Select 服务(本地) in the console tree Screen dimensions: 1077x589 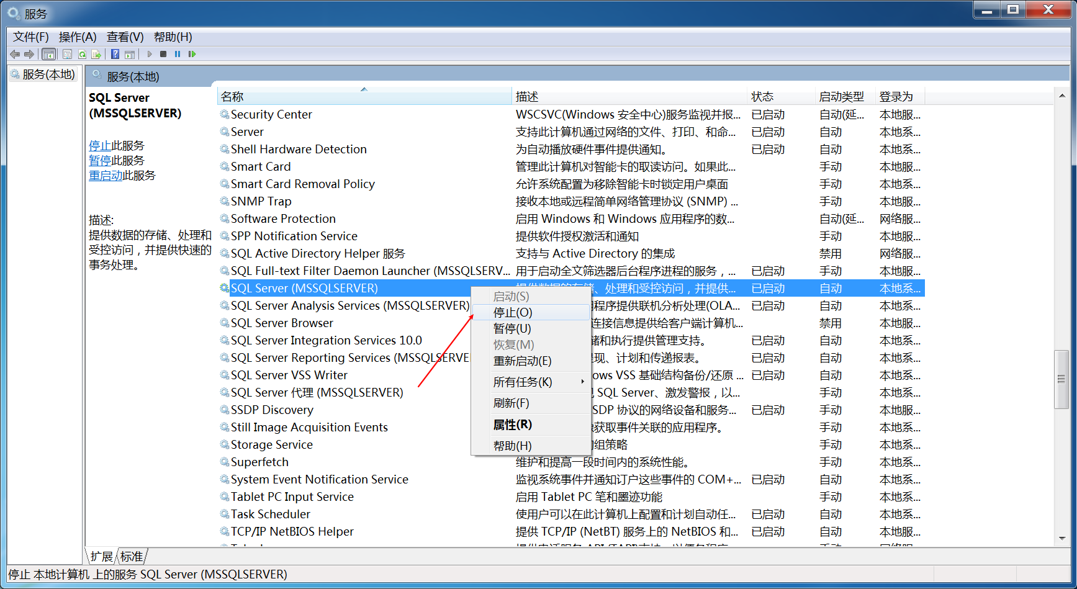pos(48,74)
